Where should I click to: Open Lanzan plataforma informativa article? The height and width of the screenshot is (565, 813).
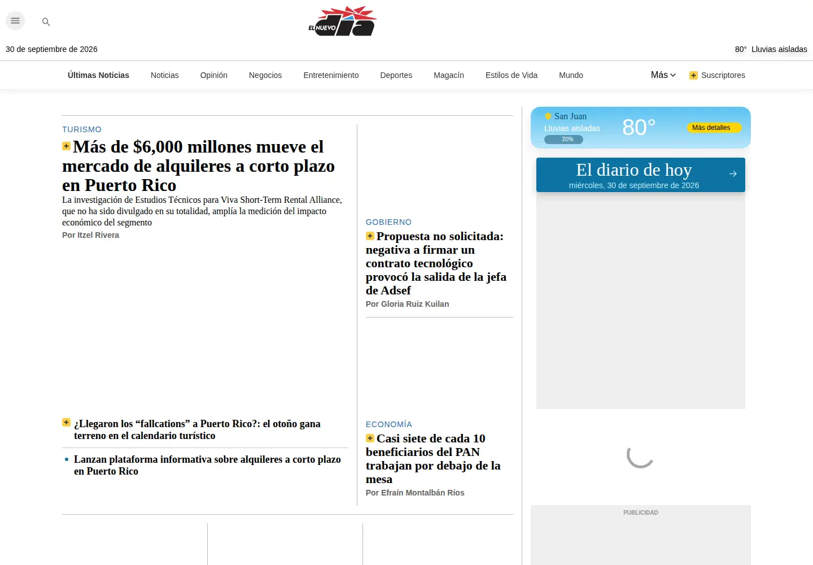(207, 466)
